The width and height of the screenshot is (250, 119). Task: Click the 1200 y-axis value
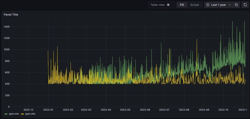[x=7, y=38]
